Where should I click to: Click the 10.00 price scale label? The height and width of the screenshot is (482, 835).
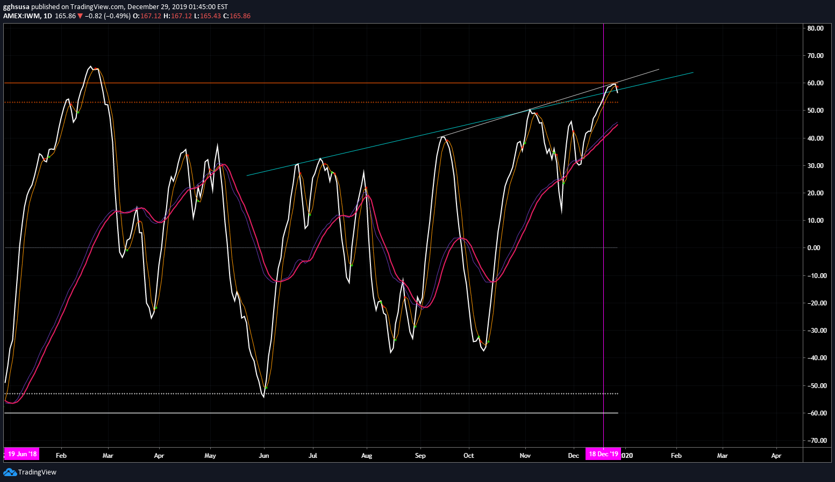[815, 221]
